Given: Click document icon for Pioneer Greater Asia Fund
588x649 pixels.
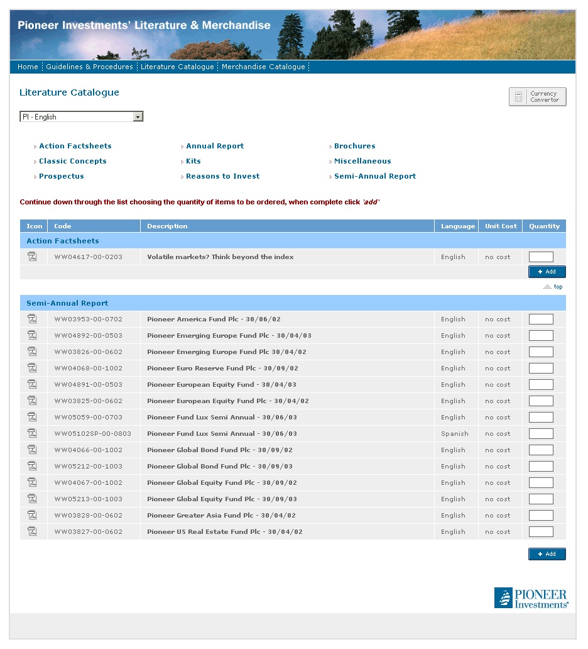Looking at the screenshot, I should click(x=32, y=515).
